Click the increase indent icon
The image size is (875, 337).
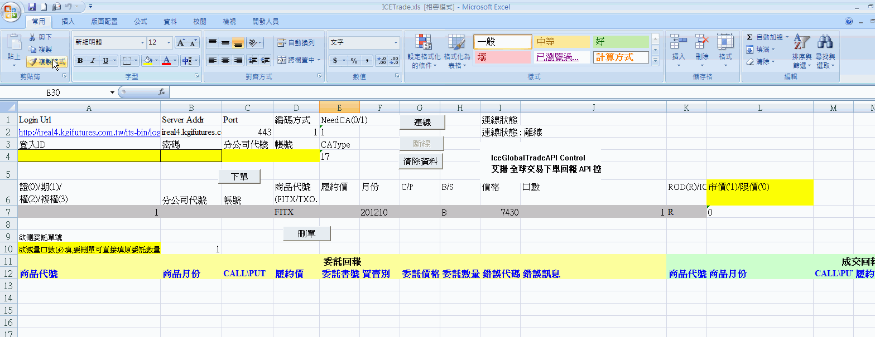[x=266, y=60]
